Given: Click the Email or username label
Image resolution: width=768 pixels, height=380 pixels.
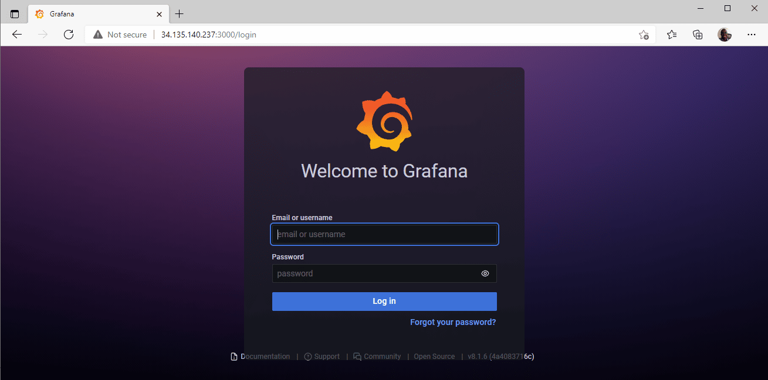Looking at the screenshot, I should (x=302, y=218).
